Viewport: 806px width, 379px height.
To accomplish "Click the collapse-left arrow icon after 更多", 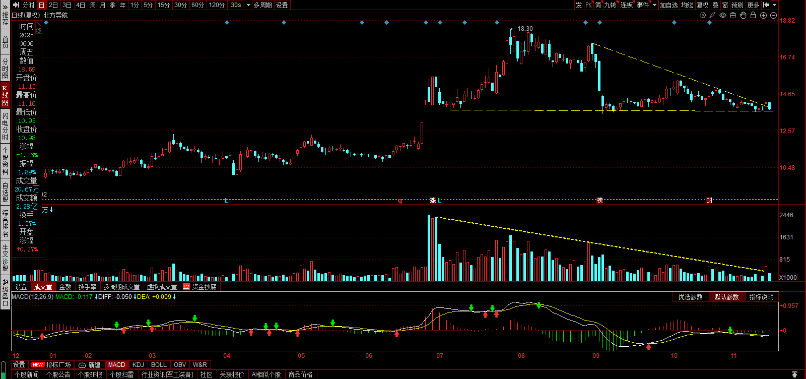I will pos(766,5).
